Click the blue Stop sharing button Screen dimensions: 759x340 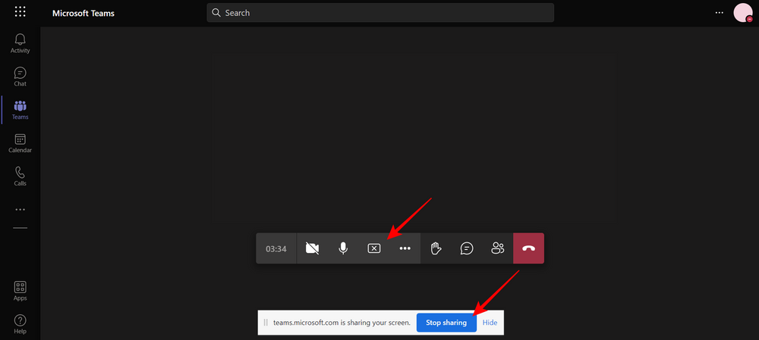click(x=446, y=323)
